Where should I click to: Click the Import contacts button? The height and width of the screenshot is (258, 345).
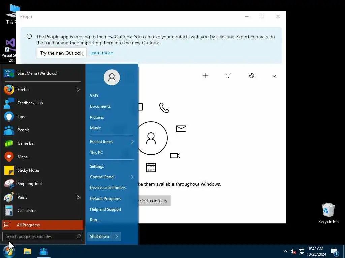click(x=154, y=201)
